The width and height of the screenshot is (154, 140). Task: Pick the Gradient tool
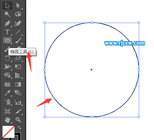click(x=18, y=84)
